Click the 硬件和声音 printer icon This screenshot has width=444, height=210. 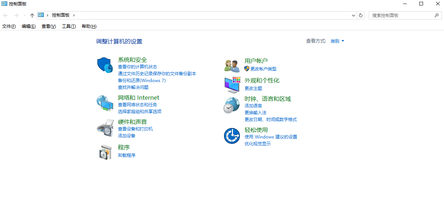pos(105,128)
